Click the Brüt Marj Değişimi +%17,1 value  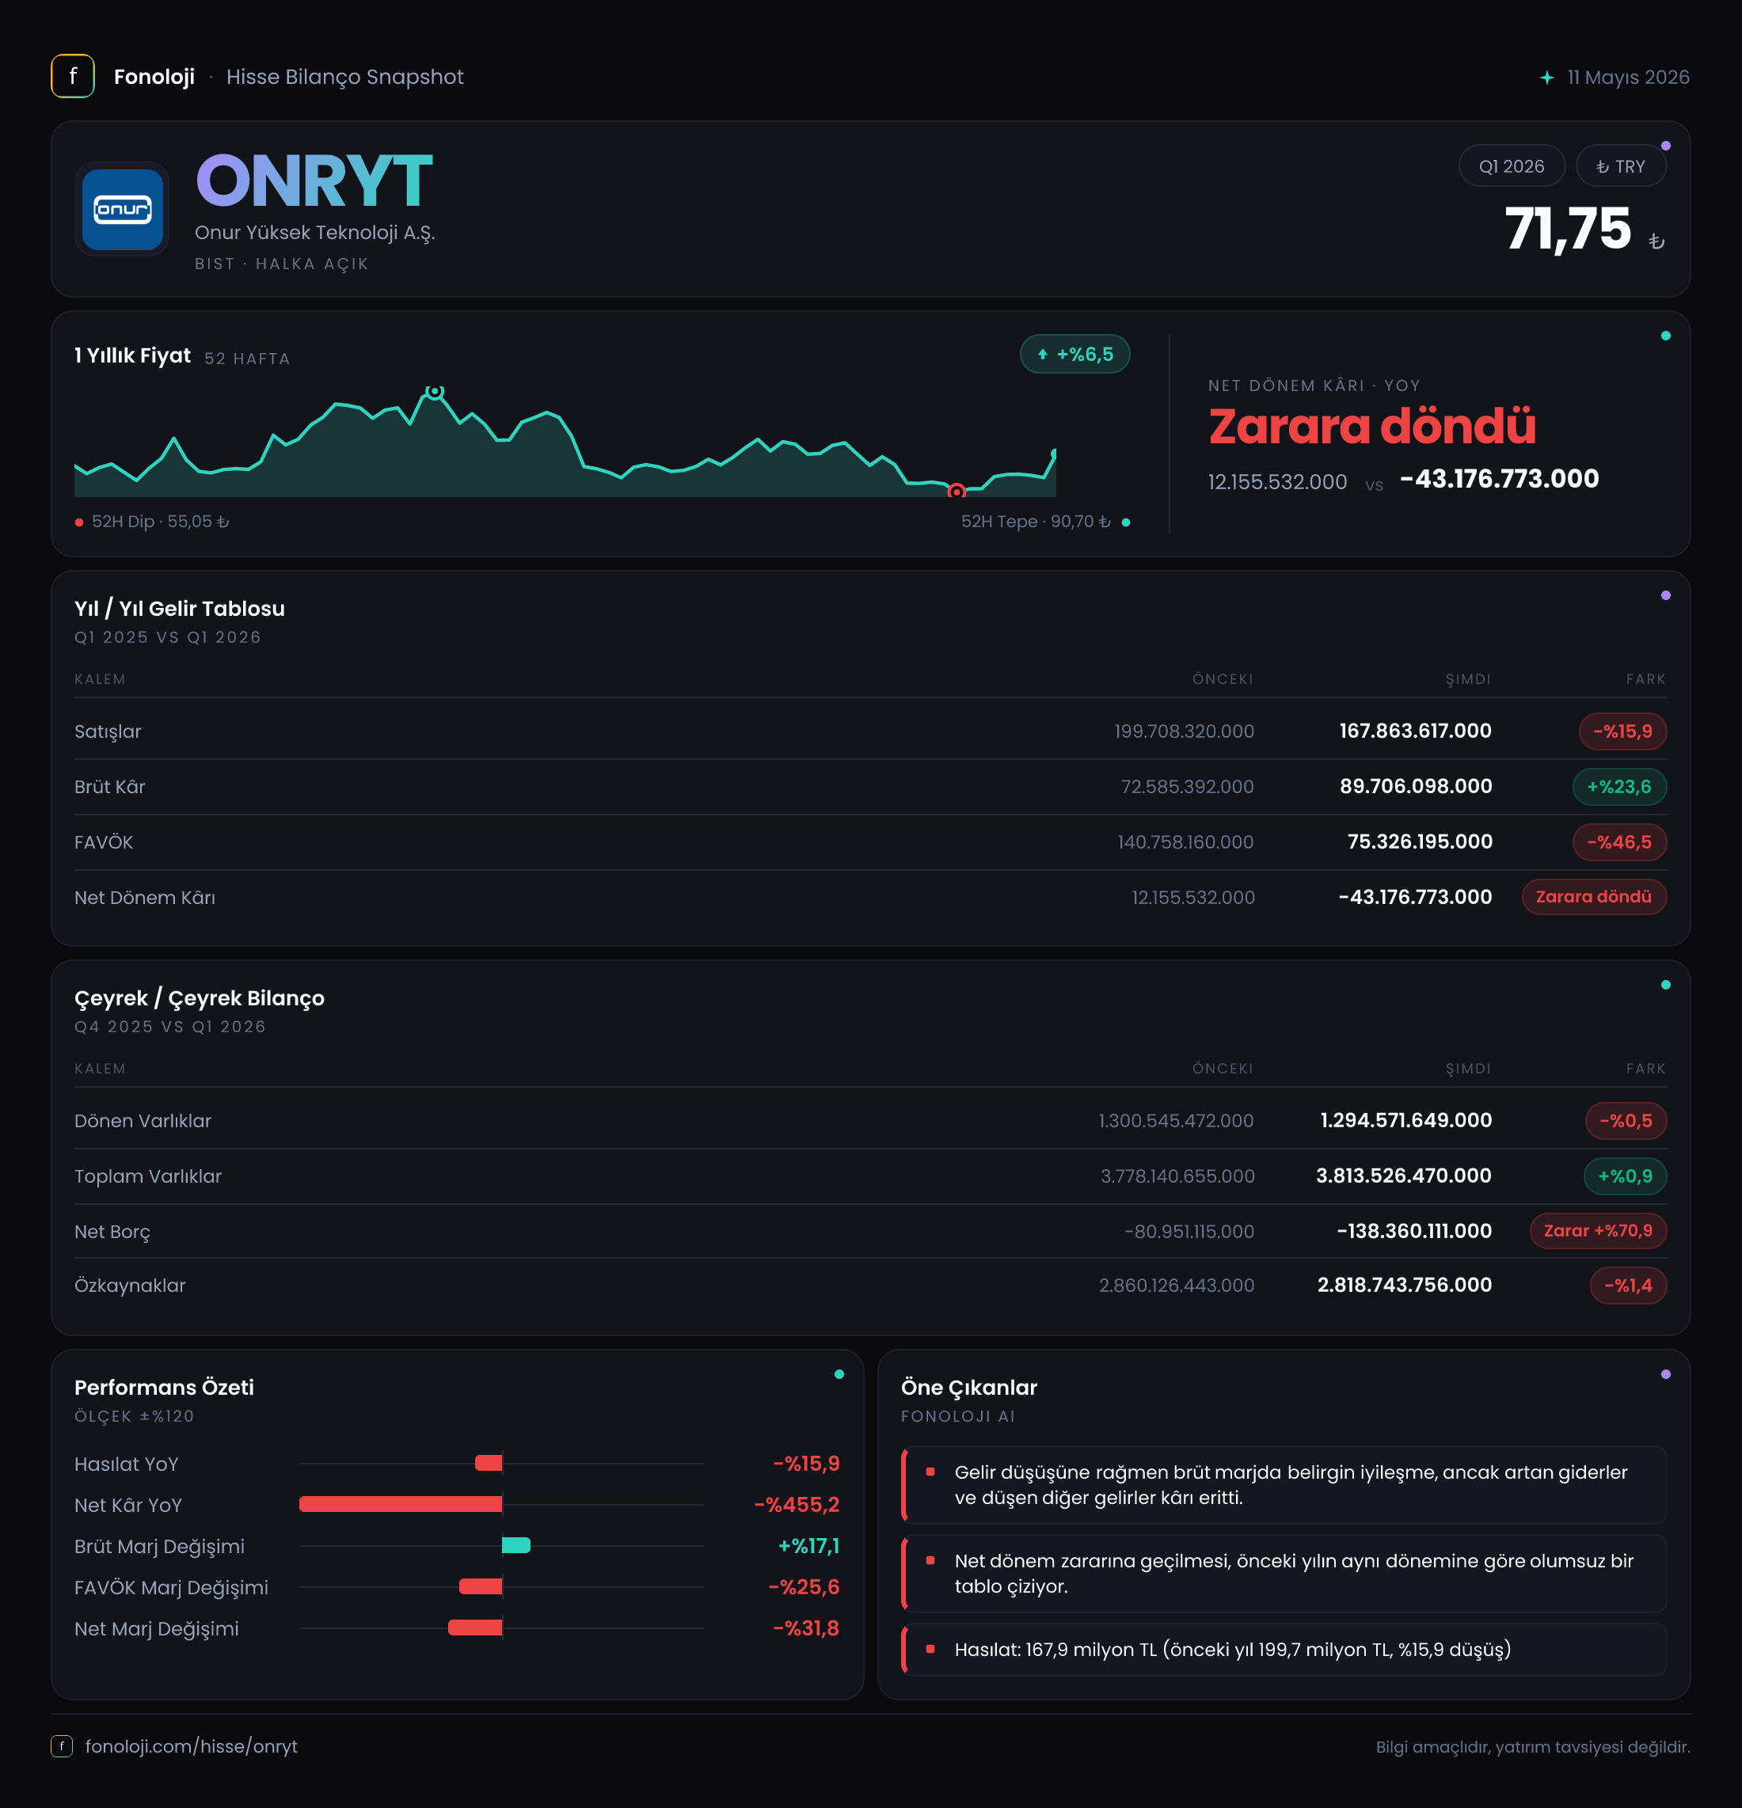[x=809, y=1546]
